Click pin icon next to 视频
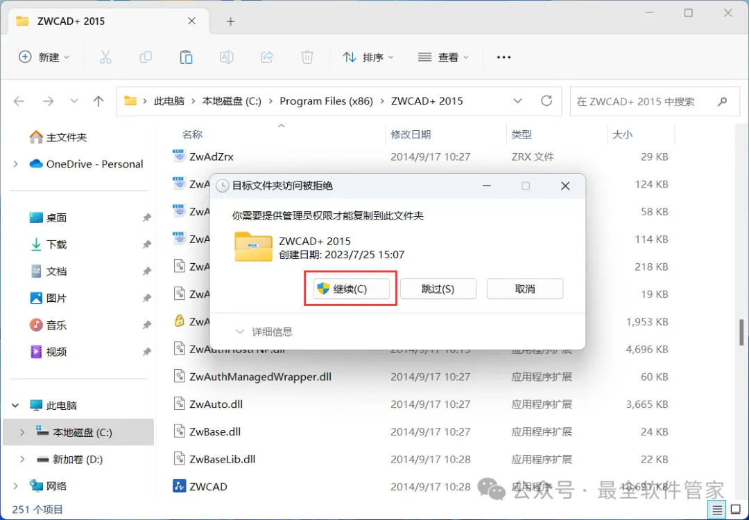749x520 pixels. [146, 352]
